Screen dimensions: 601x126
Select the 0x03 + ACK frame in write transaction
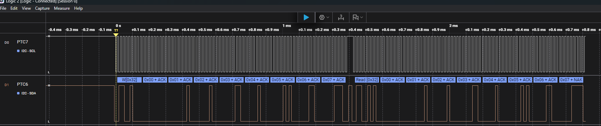(x=231, y=80)
